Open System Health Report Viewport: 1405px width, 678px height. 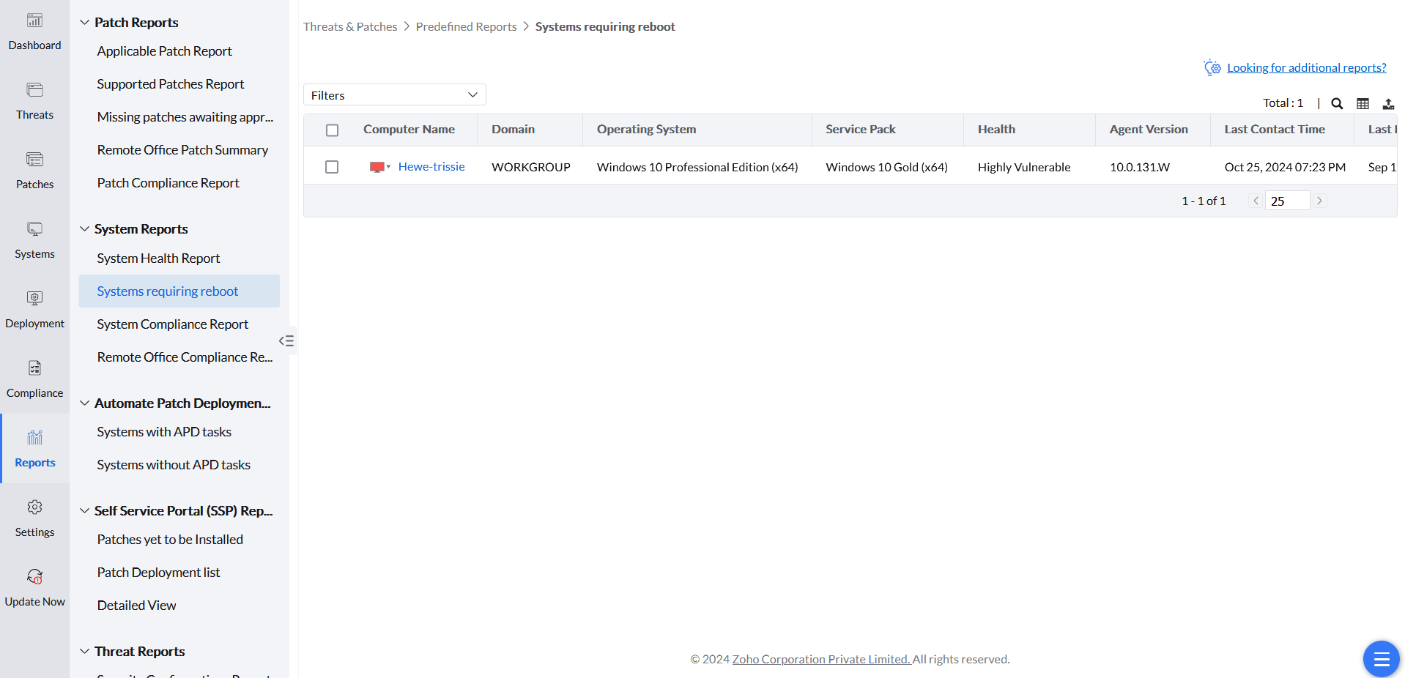pos(158,258)
